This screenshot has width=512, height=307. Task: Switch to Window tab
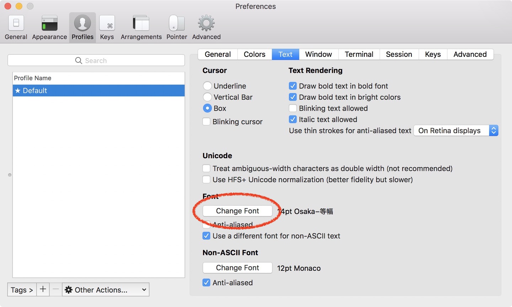(x=319, y=54)
